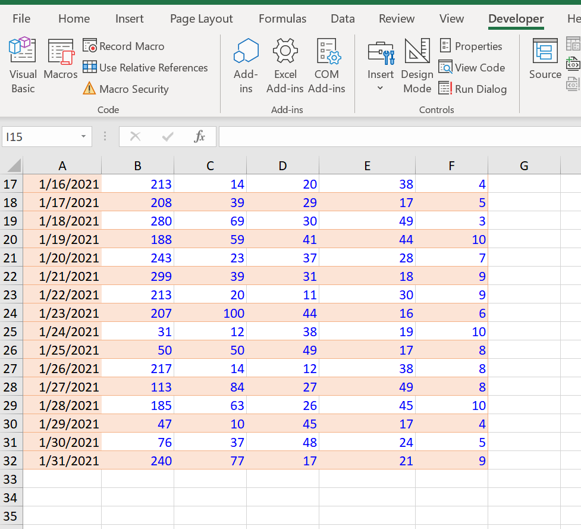Toggle Design Mode on

point(417,65)
